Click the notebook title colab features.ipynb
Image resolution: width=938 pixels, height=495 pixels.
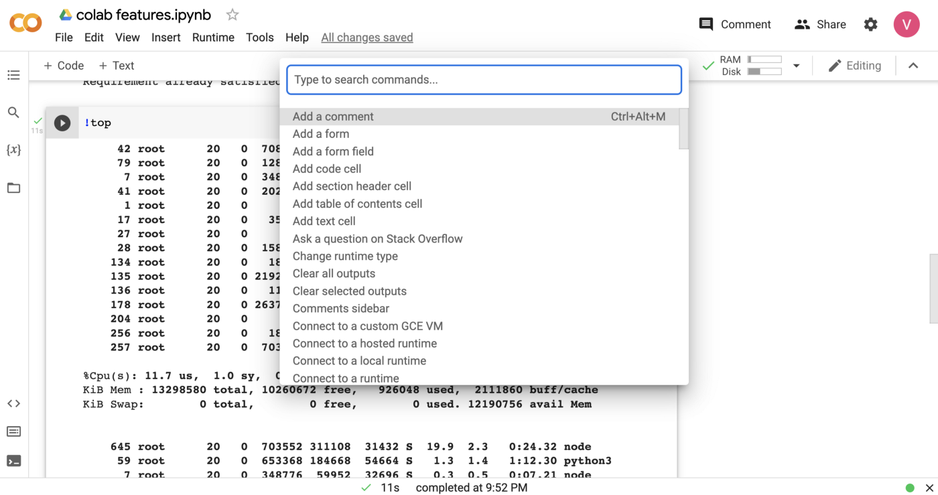pos(143,15)
